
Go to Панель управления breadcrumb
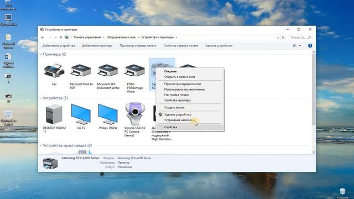[x=87, y=38]
